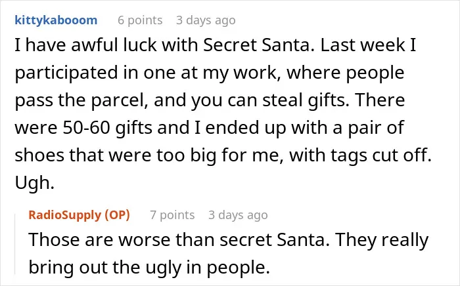Click 'Secret Santa' in the first comment line

point(256,45)
